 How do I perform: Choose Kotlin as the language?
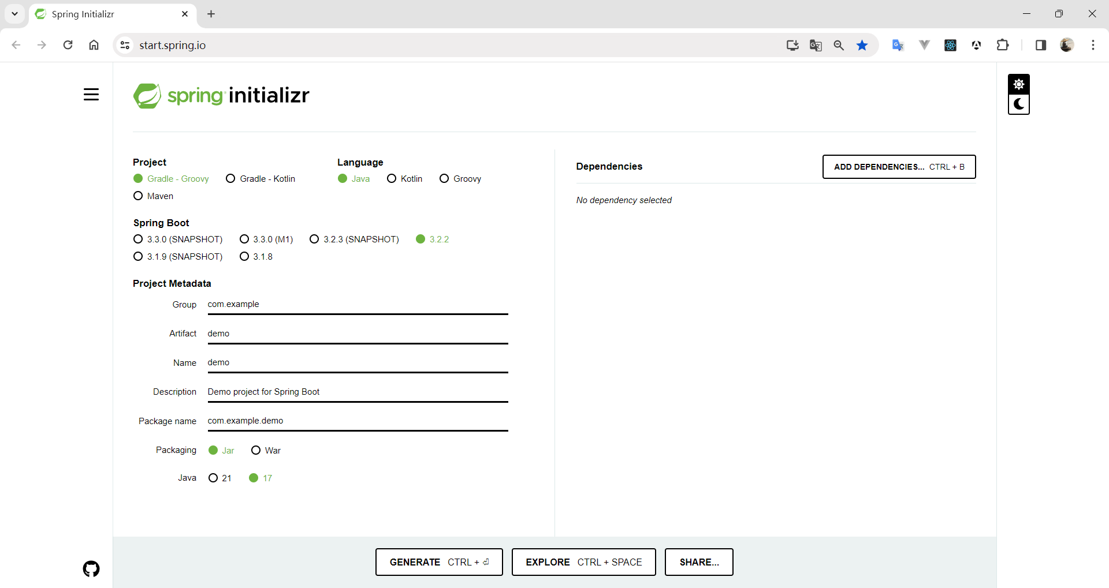pyautogui.click(x=392, y=179)
